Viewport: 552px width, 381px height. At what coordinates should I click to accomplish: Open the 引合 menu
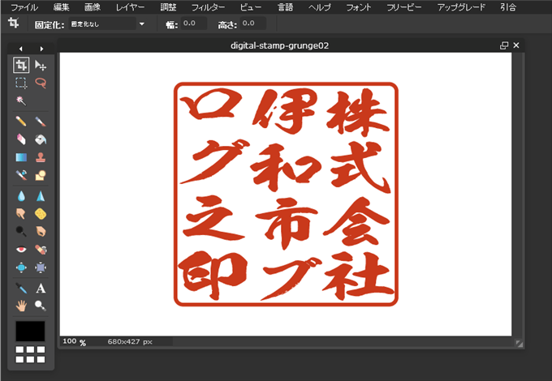pos(508,7)
